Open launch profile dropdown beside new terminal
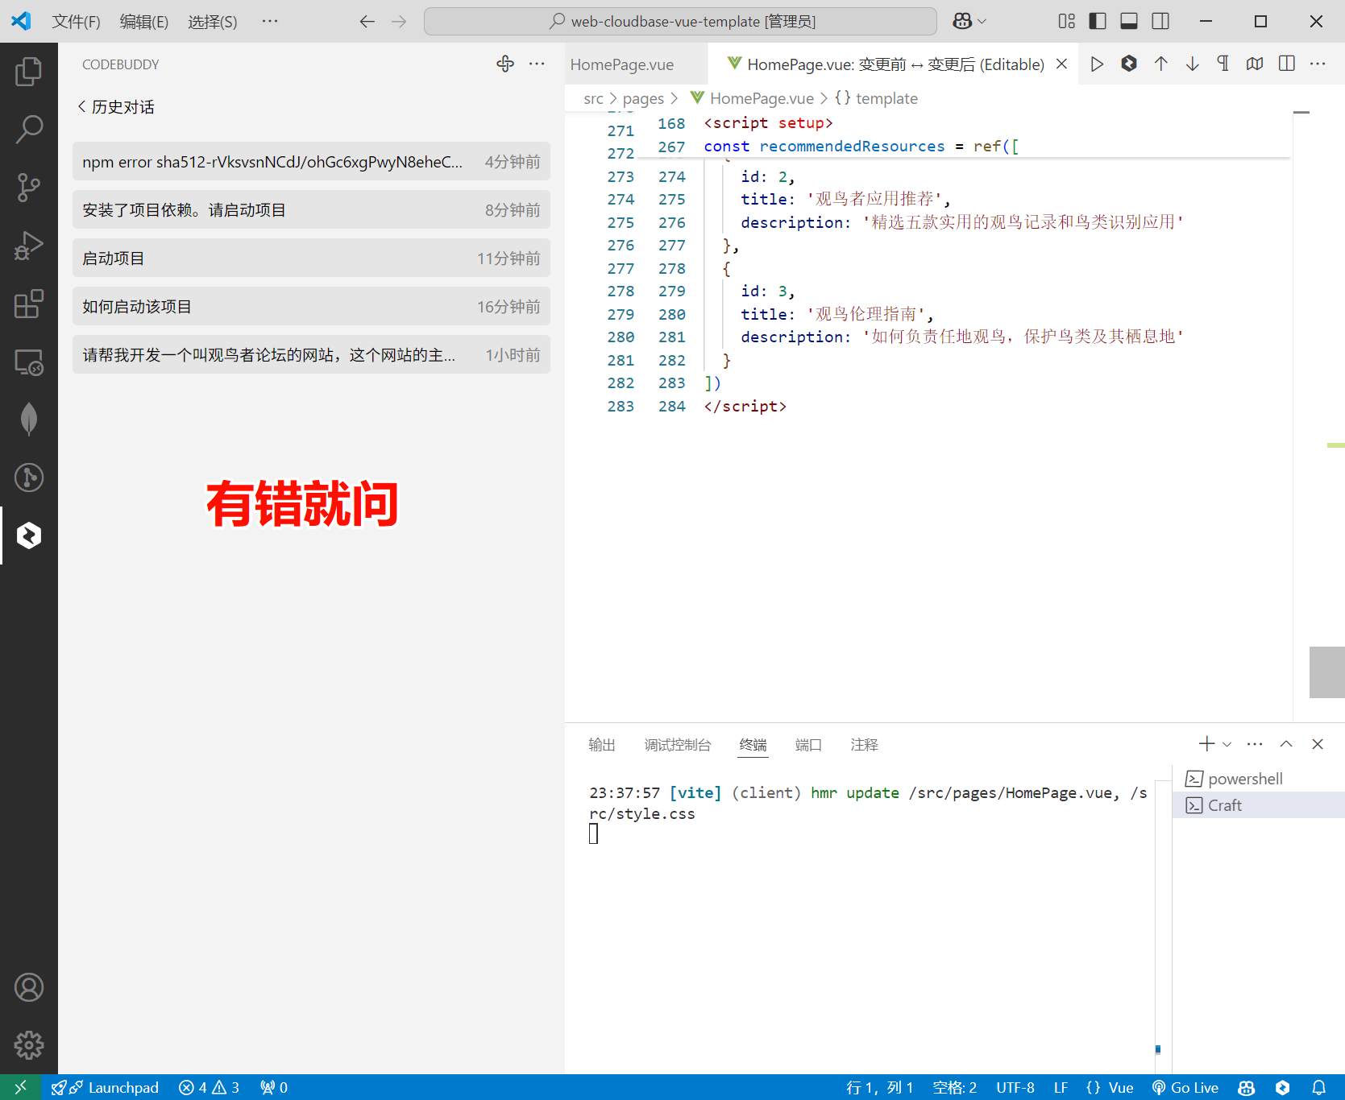Image resolution: width=1345 pixels, height=1100 pixels. point(1227,744)
